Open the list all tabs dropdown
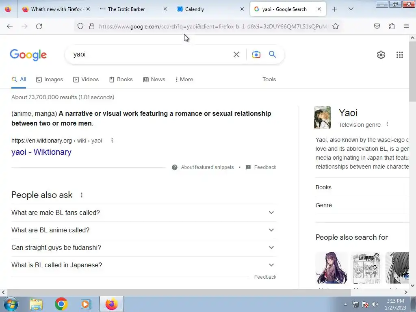Image resolution: width=416 pixels, height=312 pixels. point(351,9)
